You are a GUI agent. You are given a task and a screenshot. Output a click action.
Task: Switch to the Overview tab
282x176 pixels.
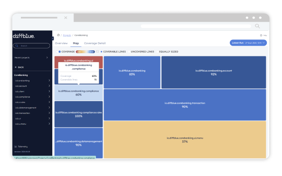pyautogui.click(x=61, y=43)
